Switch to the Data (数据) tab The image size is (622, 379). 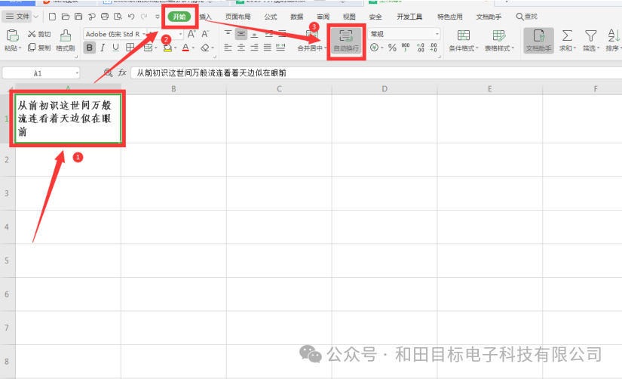click(297, 17)
